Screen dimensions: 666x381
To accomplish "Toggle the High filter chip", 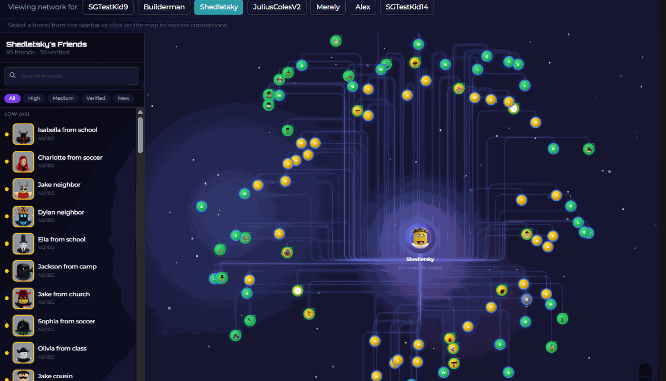I will [x=34, y=98].
